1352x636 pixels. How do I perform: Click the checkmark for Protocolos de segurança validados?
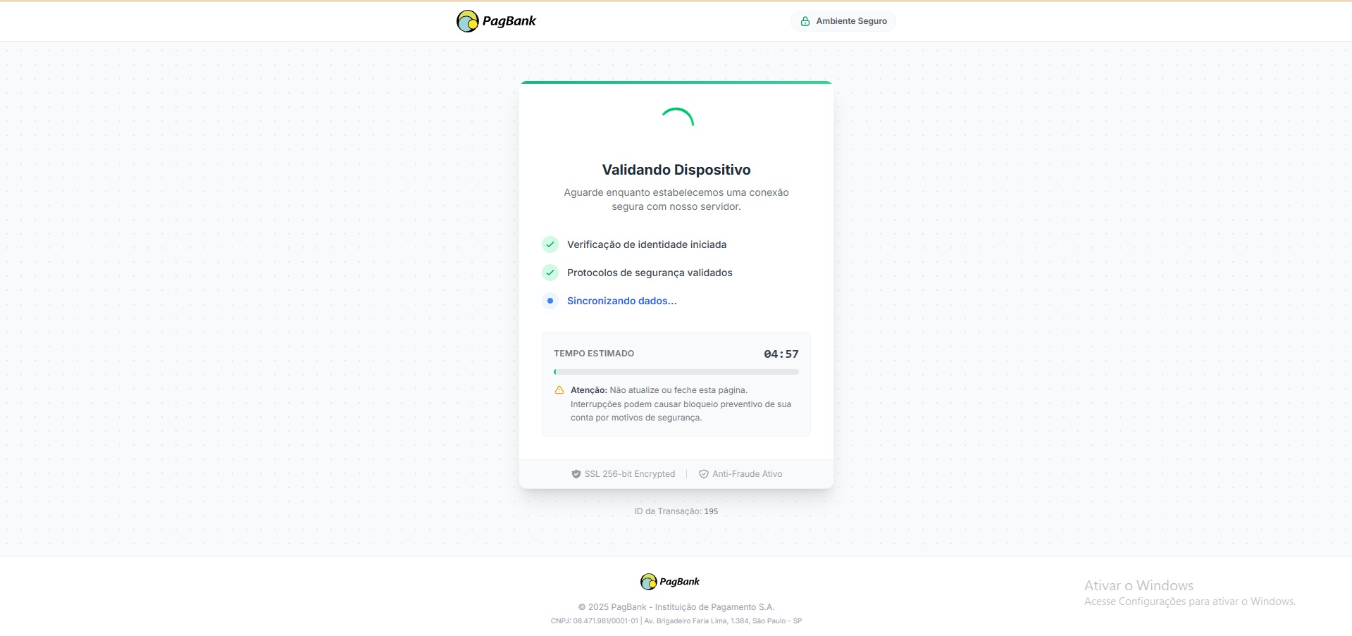tap(550, 273)
